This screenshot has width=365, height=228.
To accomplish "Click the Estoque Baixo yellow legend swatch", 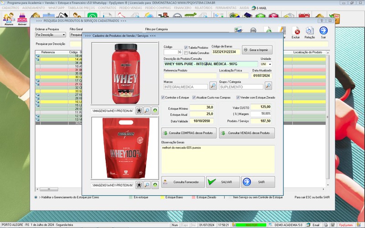I will point(162,197).
